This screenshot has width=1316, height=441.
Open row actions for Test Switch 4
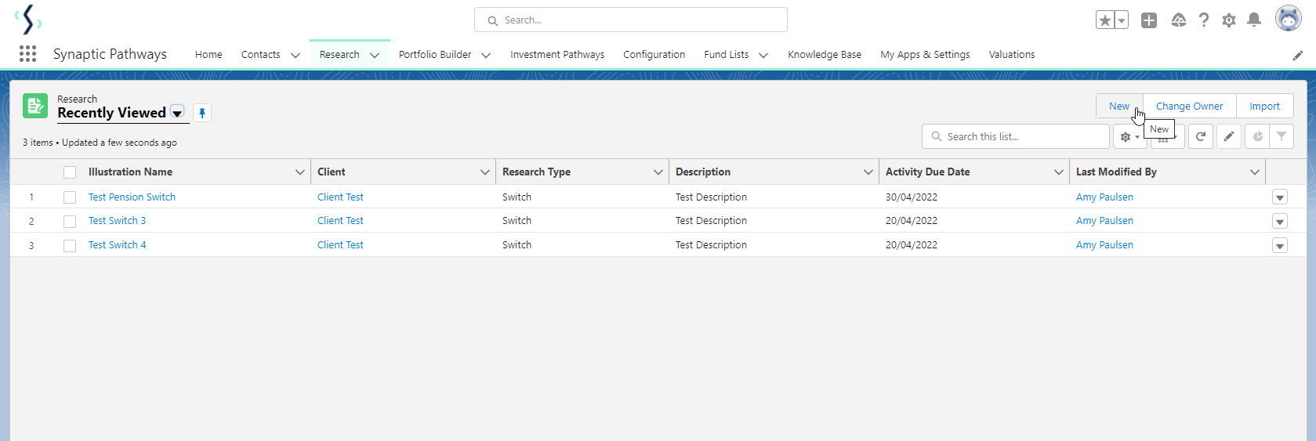point(1280,246)
